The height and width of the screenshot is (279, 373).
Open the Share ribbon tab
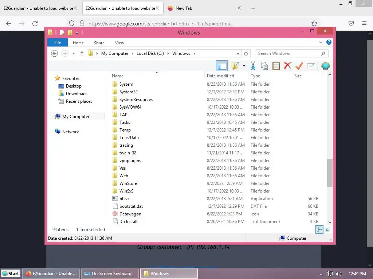[x=99, y=43]
